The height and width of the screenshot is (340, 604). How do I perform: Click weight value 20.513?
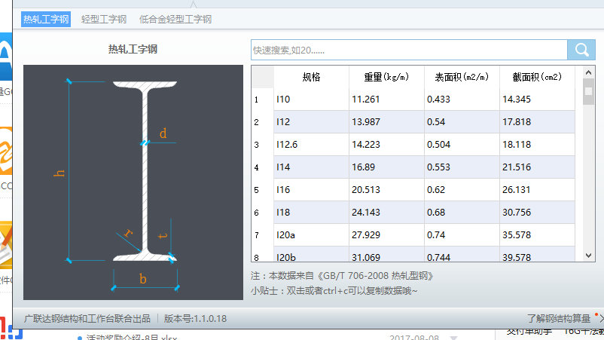pos(386,190)
